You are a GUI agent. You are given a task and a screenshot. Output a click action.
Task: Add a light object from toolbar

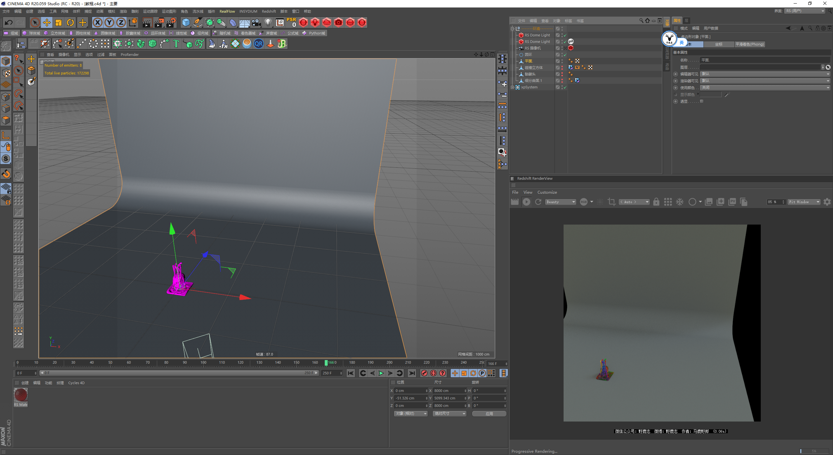268,22
